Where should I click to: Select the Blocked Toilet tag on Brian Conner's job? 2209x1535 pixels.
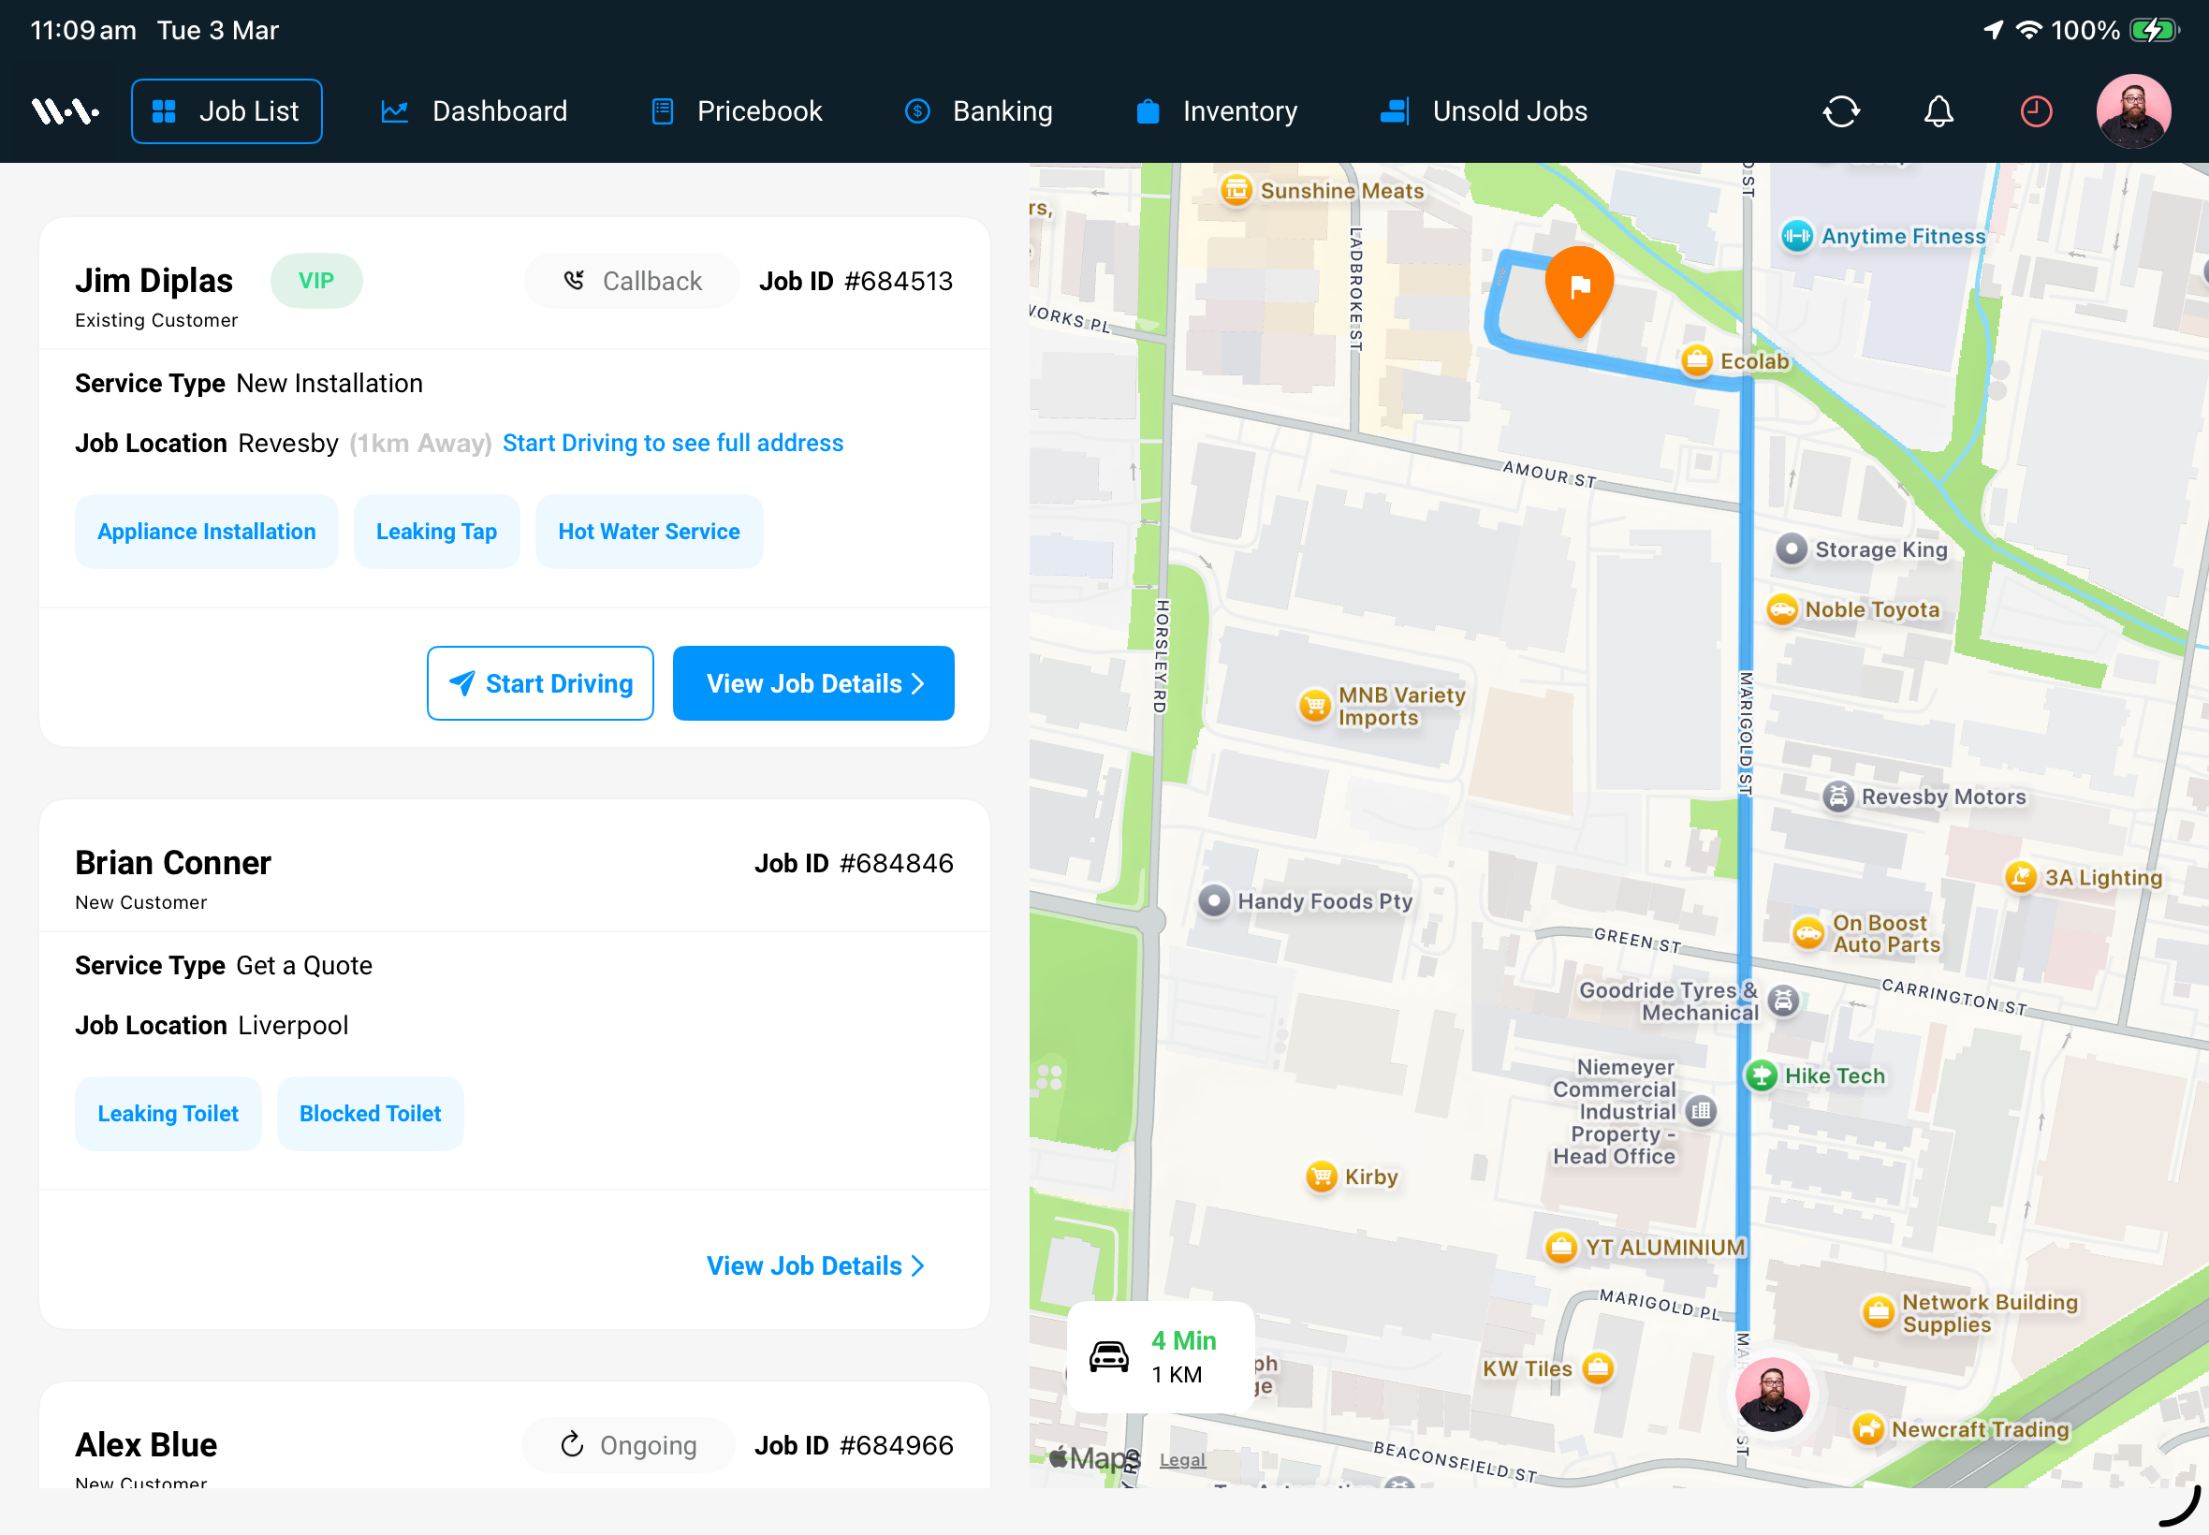tap(370, 1113)
